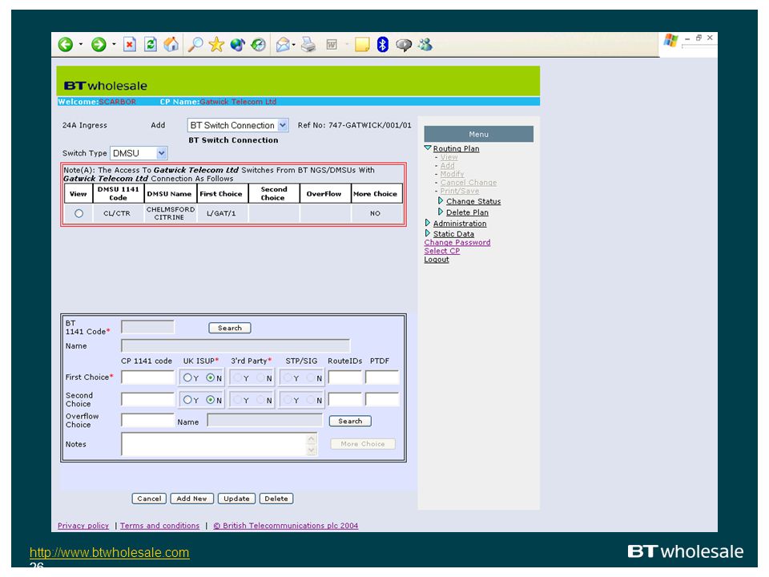Viewport: 769px width, 577px height.
Task: Click the Select CP link
Action: point(442,251)
